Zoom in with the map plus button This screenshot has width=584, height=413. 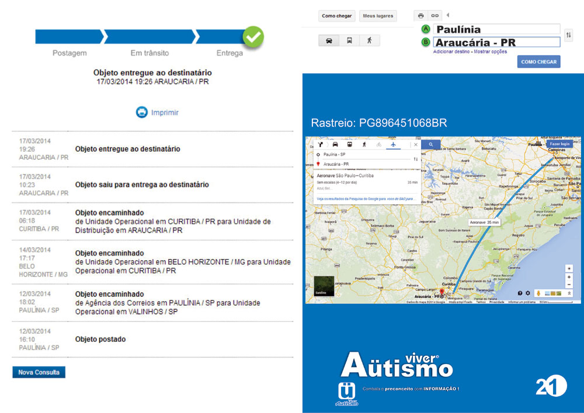pos(569,277)
